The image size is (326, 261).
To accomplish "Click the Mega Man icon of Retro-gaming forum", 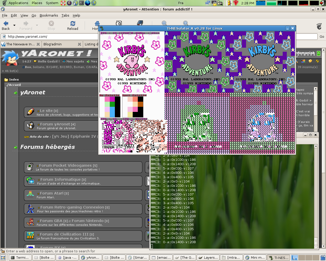I will [31, 208].
